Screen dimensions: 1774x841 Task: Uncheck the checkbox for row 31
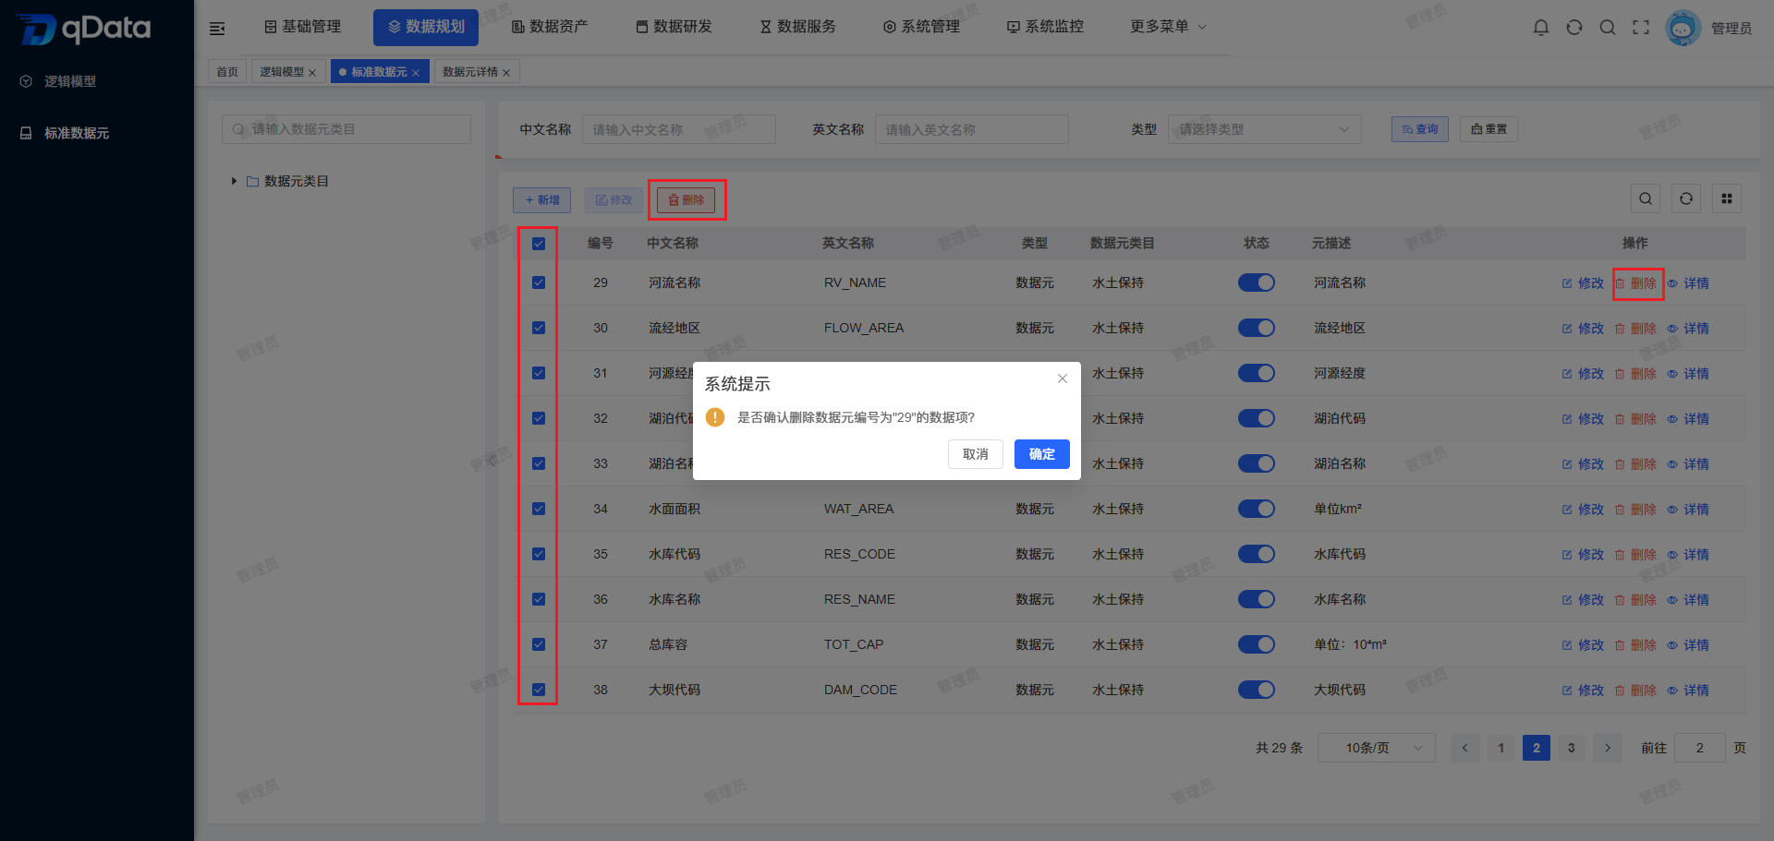539,373
